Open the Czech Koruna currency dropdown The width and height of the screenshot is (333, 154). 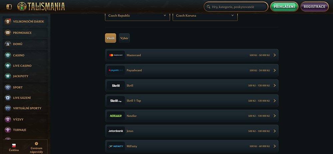[x=205, y=17]
